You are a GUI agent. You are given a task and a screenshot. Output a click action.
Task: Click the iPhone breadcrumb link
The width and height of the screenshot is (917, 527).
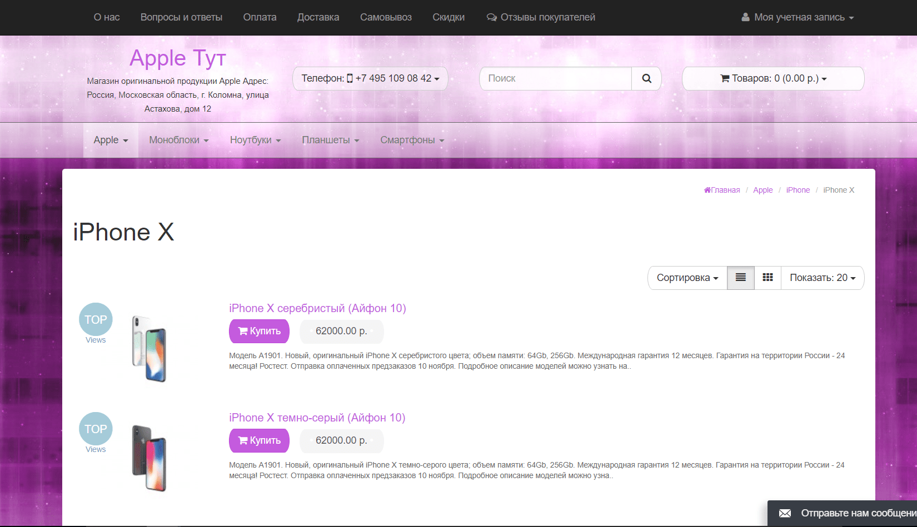pos(798,190)
